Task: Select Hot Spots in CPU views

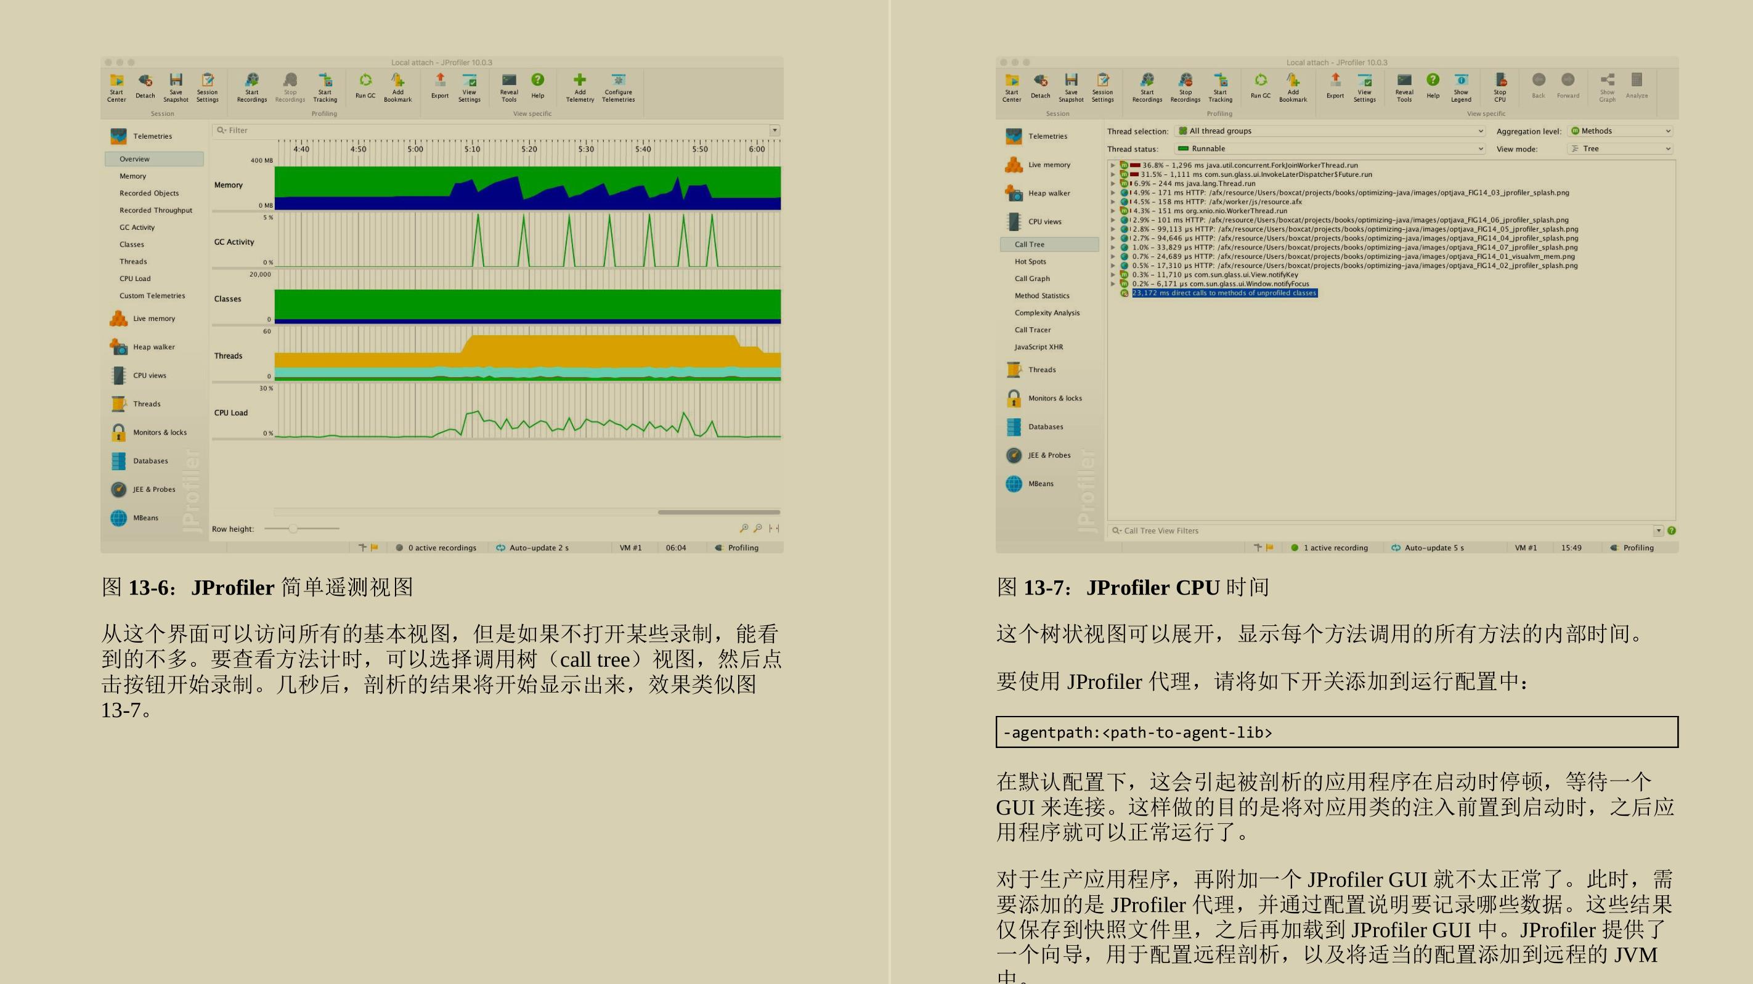Action: coord(1030,262)
